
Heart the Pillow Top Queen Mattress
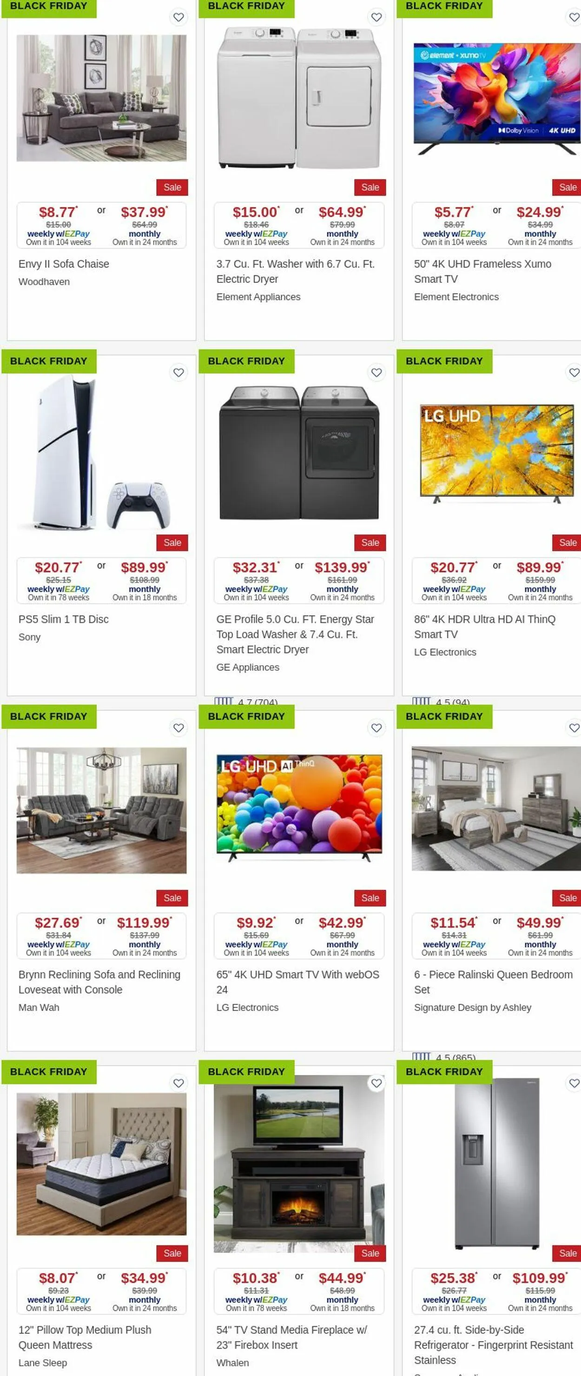tap(178, 1083)
